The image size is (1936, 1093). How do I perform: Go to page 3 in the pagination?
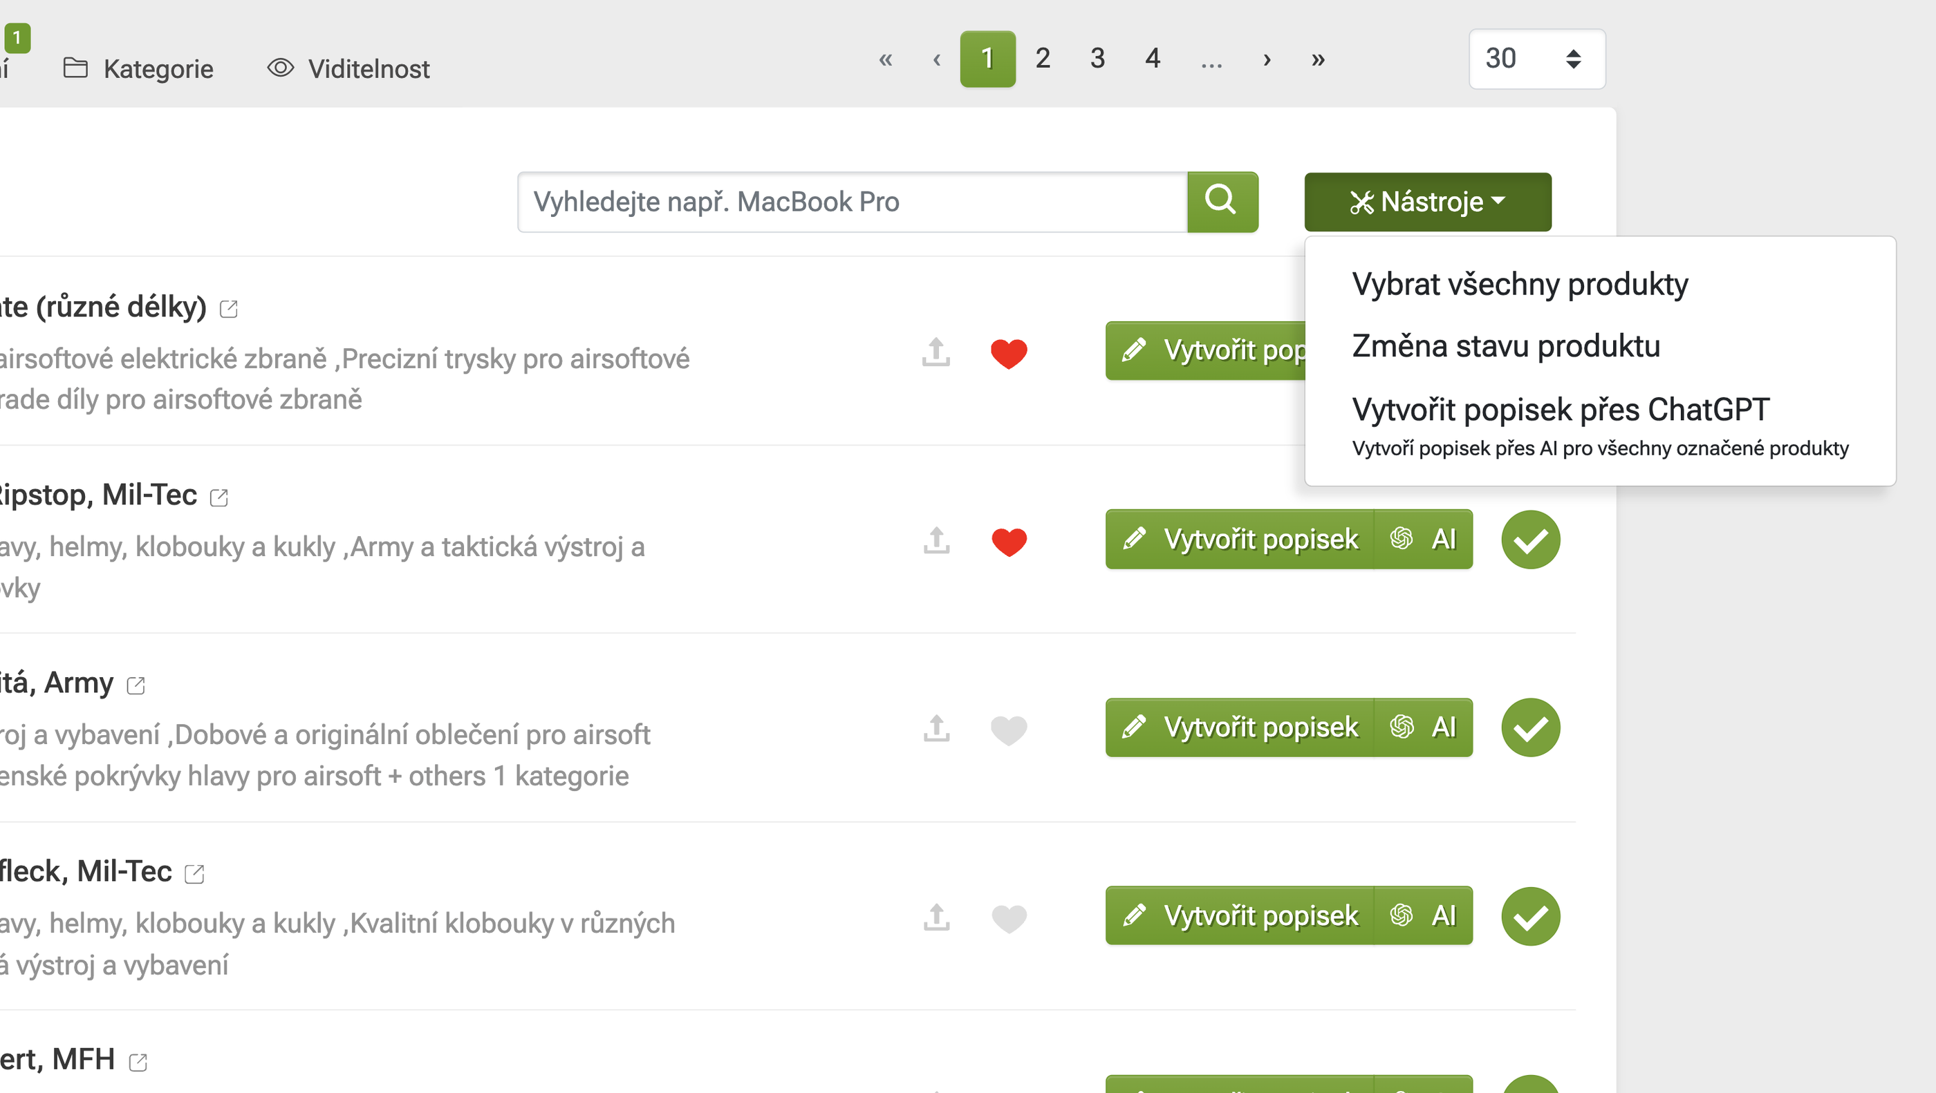1097,59
